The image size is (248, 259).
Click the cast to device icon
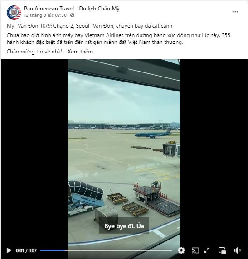[x=195, y=250]
